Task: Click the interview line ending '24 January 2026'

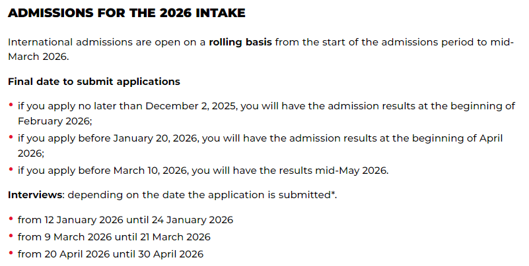Action: pyautogui.click(x=125, y=220)
